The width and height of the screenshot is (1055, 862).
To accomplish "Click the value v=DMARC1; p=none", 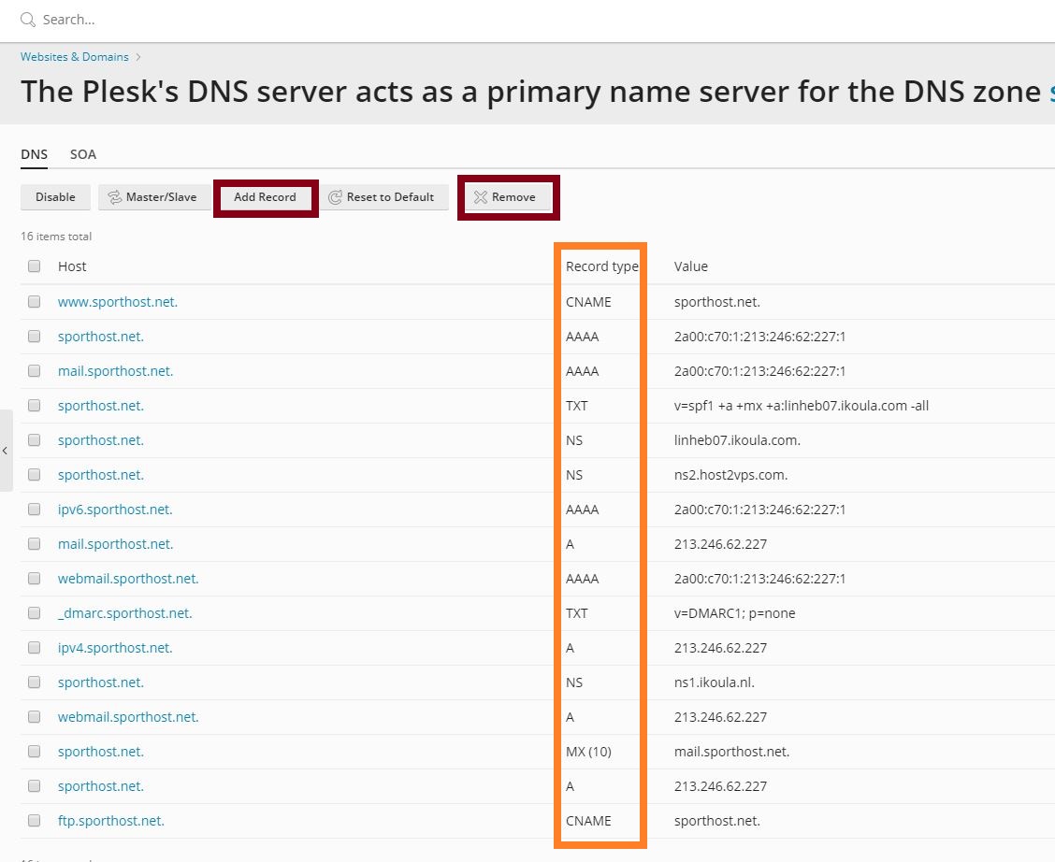I will pyautogui.click(x=735, y=613).
